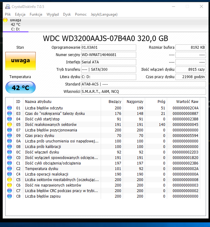Click the blue status icon for attribute 01
Screen dimensions: 210x227
click(9, 108)
